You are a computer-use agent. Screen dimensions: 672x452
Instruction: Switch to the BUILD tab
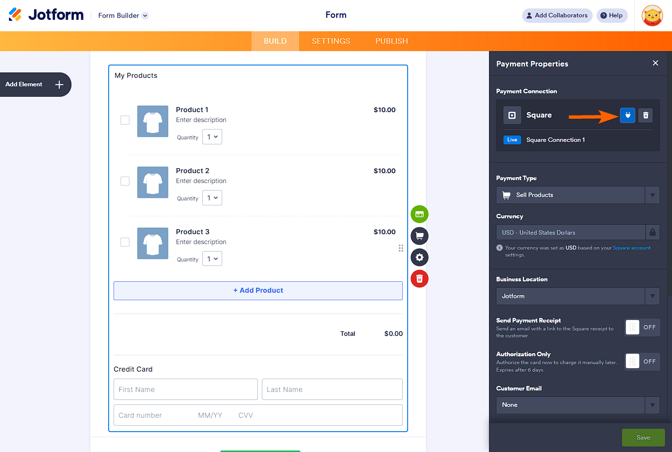275,41
